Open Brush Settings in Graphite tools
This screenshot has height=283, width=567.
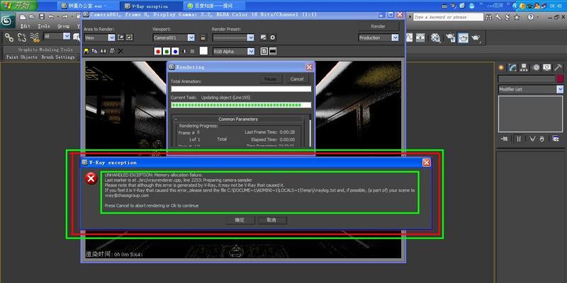click(x=58, y=57)
